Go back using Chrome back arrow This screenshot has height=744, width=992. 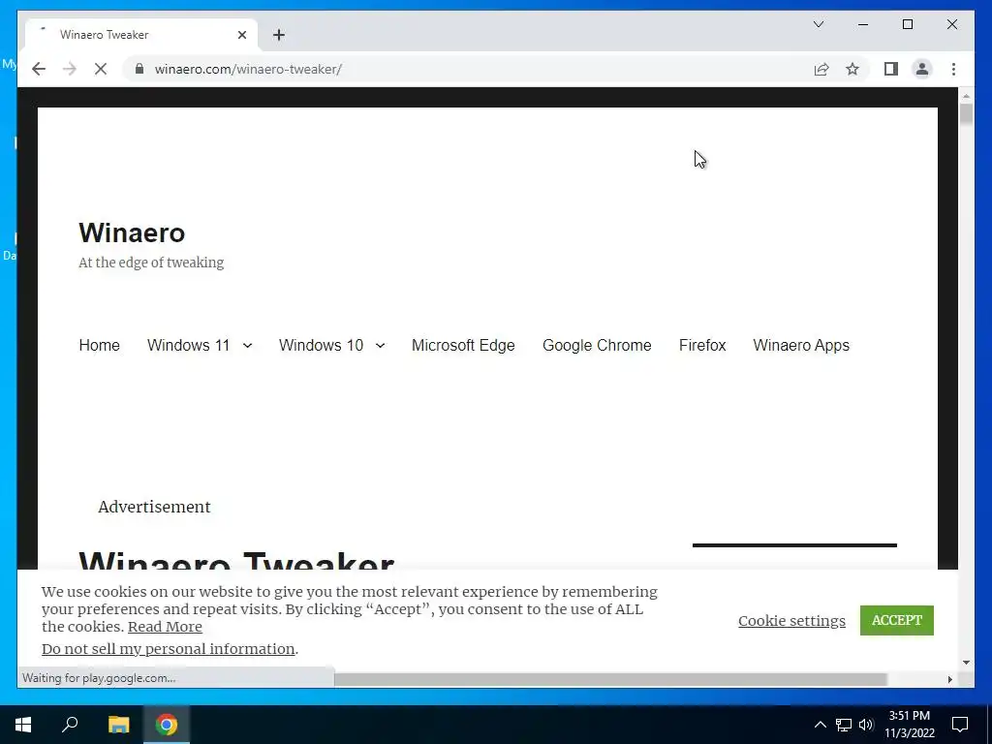tap(39, 69)
